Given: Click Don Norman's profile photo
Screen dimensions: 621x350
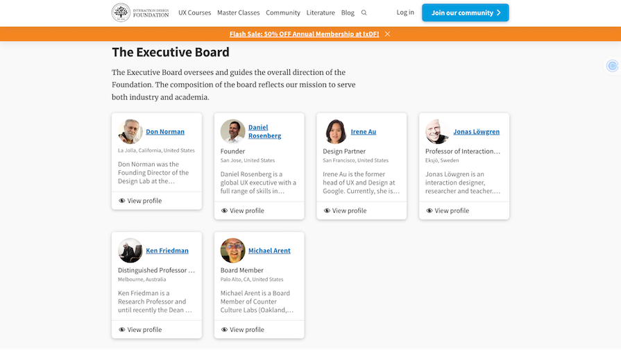Looking at the screenshot, I should point(130,131).
